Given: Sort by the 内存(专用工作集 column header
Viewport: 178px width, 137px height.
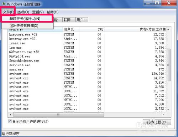Looking at the screenshot, I should [x=153, y=29].
